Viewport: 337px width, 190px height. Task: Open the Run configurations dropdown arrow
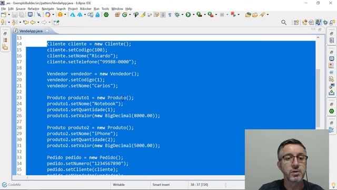click(193, 15)
